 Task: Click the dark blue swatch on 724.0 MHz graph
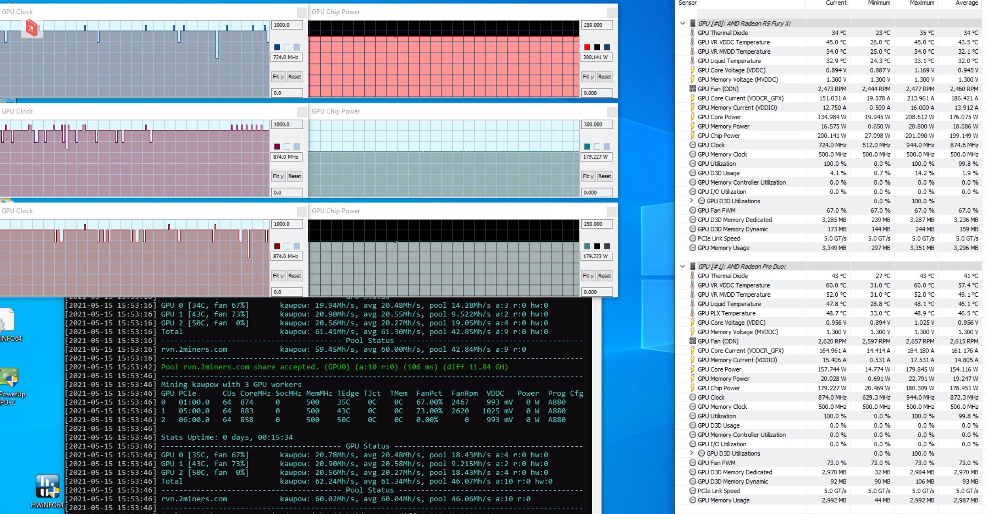(277, 47)
